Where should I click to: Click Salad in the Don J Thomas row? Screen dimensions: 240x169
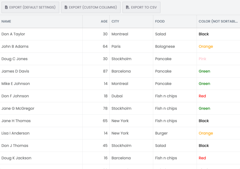[x=161, y=146]
